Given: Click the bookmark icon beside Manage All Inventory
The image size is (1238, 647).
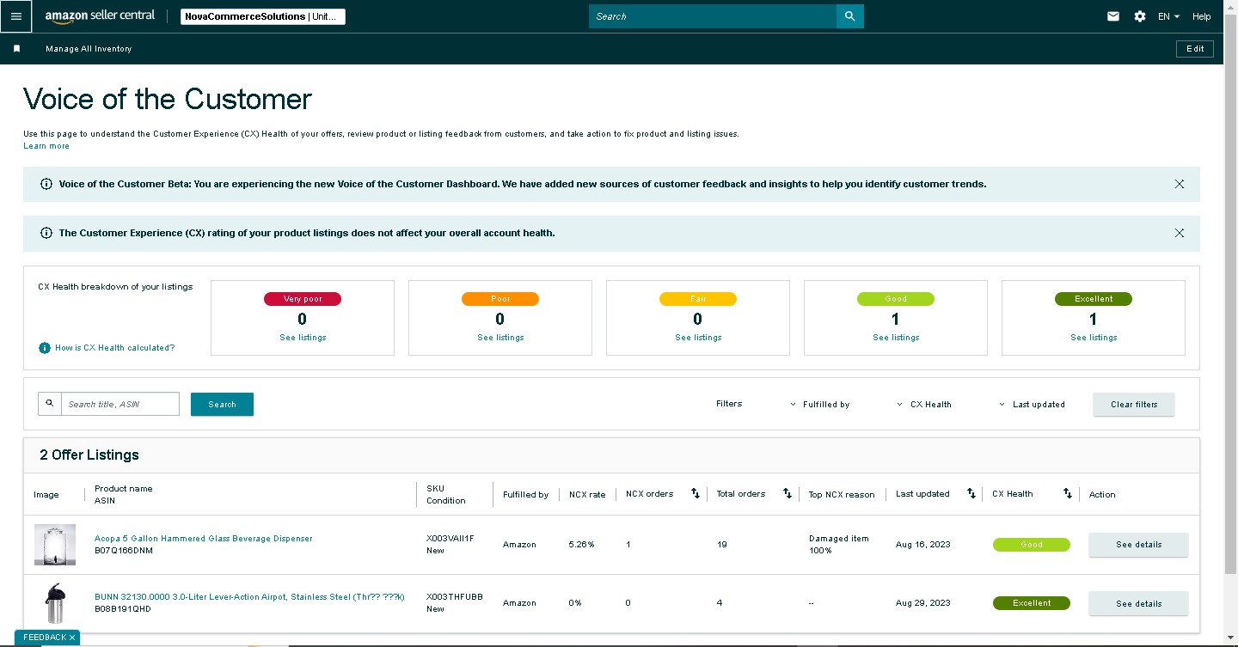Looking at the screenshot, I should pyautogui.click(x=16, y=49).
